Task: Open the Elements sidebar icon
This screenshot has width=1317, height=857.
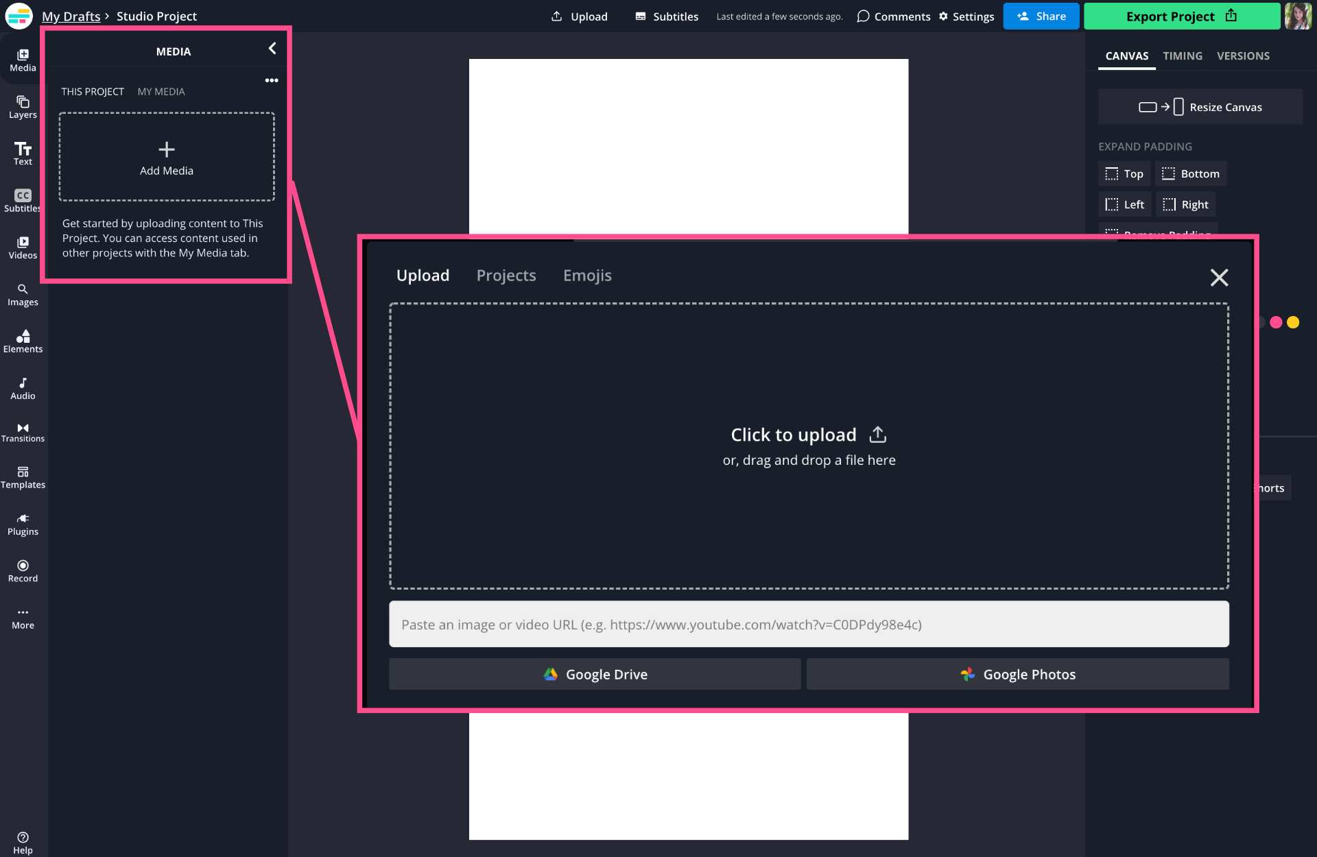Action: (23, 341)
